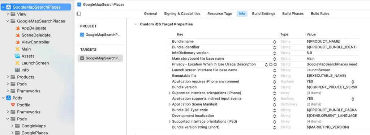Open the Assets catalog

tap(25, 56)
